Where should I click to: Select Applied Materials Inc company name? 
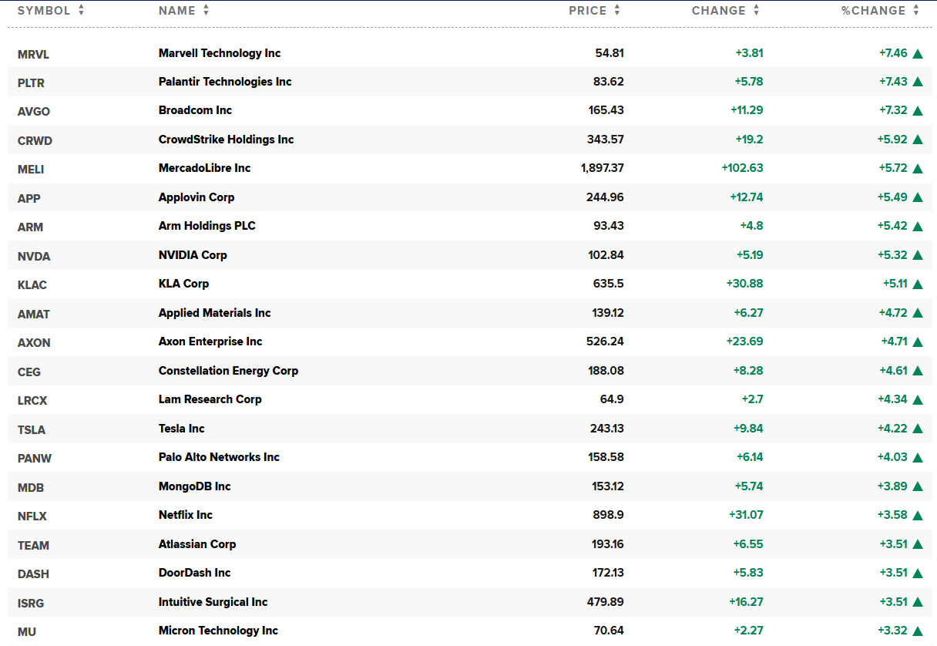coord(215,313)
